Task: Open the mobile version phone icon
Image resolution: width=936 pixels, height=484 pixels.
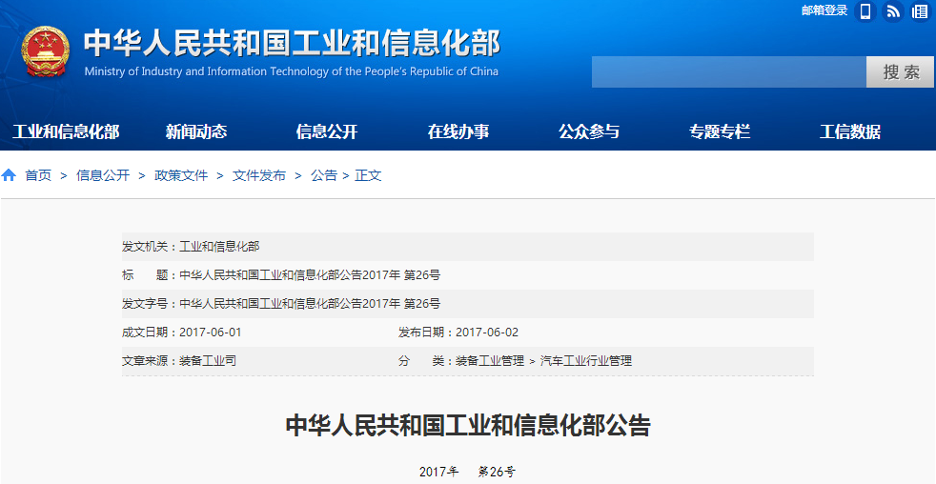Action: click(x=865, y=11)
